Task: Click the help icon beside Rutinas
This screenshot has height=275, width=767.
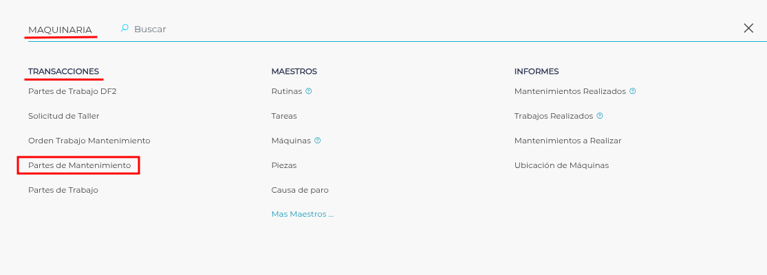Action: 309,91
